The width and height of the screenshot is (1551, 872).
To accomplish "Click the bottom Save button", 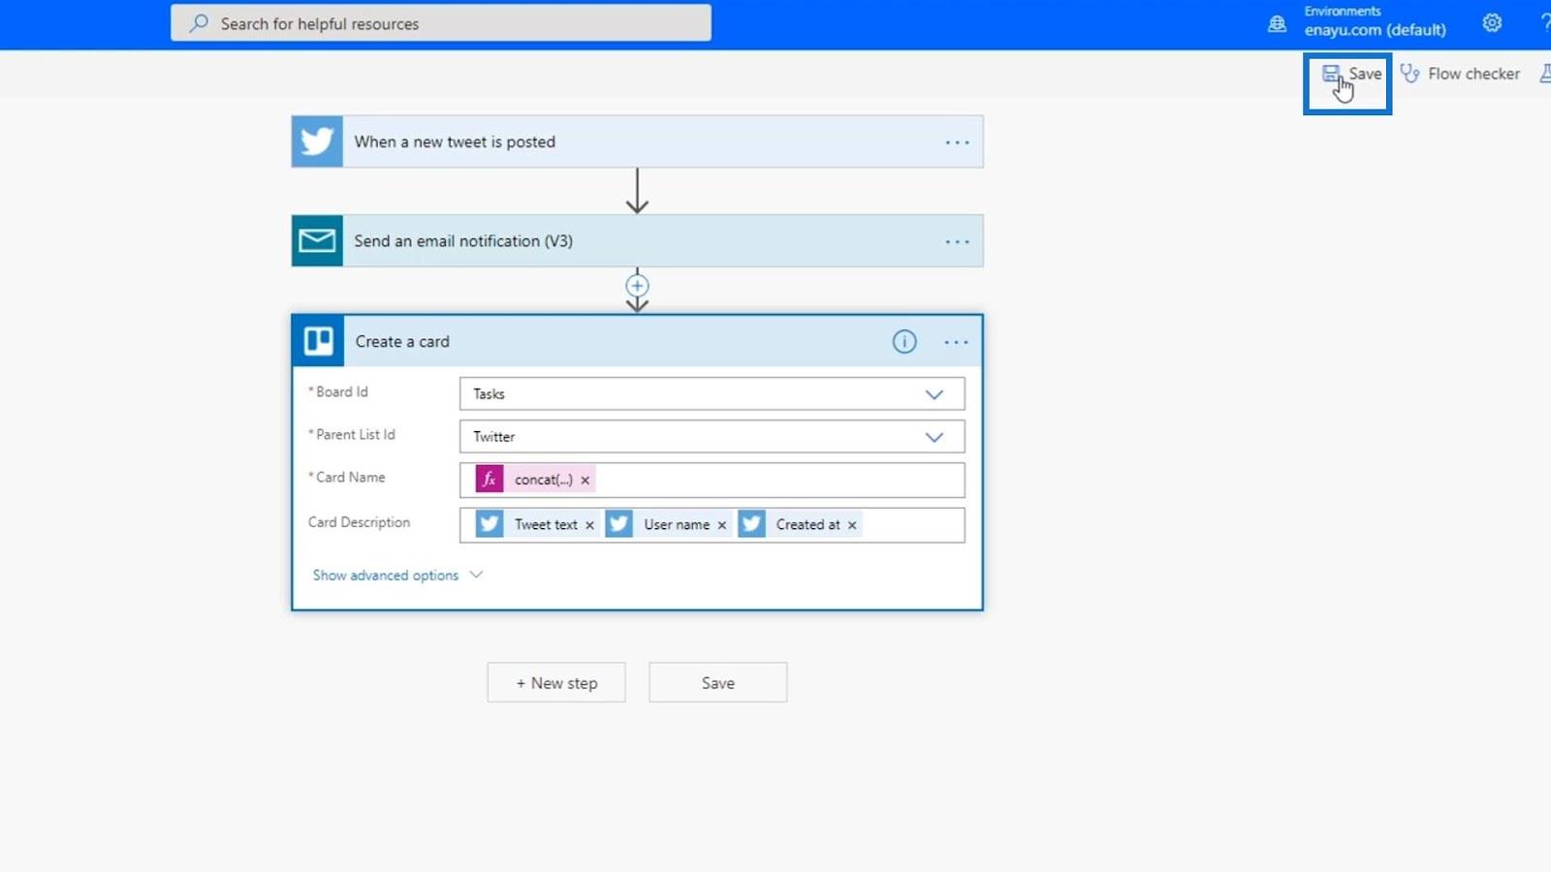I will point(718,683).
